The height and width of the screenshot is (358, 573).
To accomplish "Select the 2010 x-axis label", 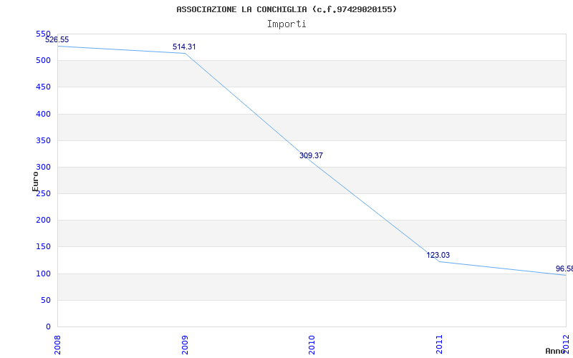I will (312, 344).
